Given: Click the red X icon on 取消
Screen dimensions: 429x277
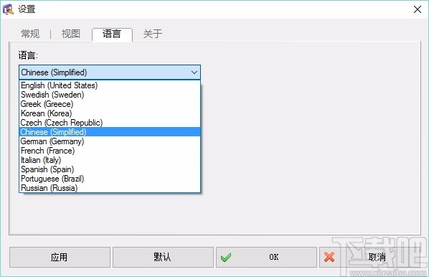Looking at the screenshot, I should pos(329,257).
